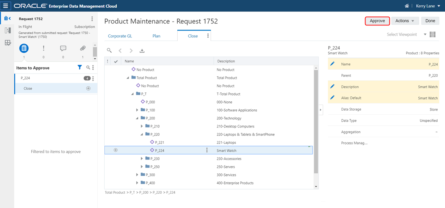445x208 pixels.
Task: Select the request items clipboard icon
Action: pyautogui.click(x=24, y=49)
